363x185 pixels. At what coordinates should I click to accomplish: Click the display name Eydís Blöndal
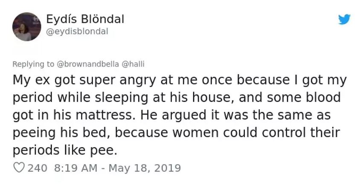85,19
